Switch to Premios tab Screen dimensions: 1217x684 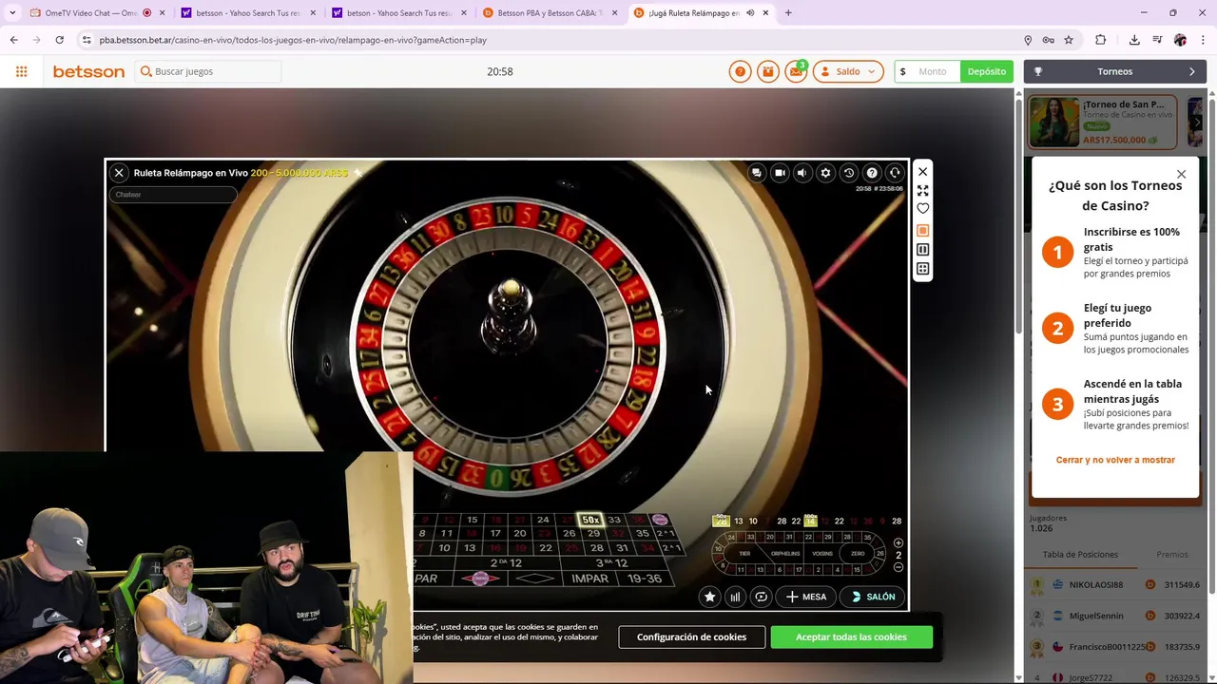(1172, 554)
